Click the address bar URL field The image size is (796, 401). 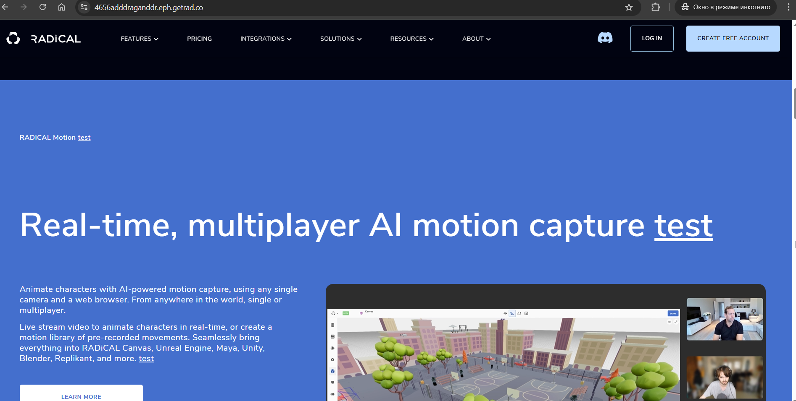[x=357, y=8]
